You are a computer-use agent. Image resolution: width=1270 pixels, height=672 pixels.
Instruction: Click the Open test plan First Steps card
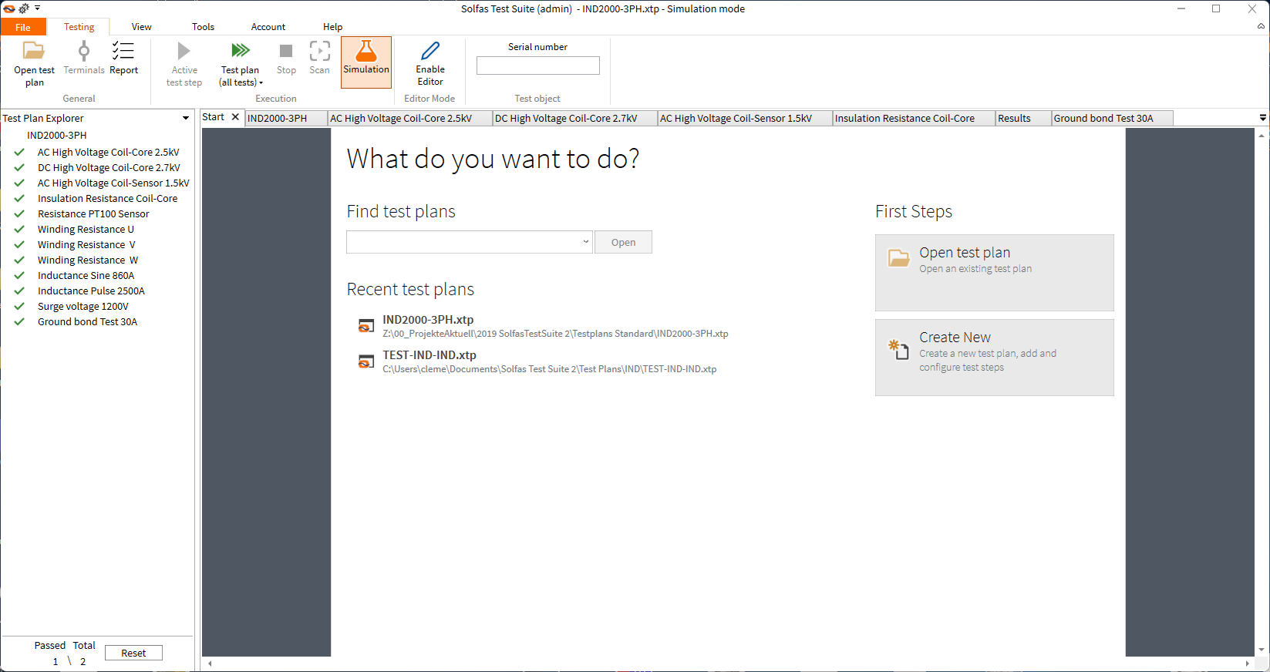[x=995, y=273]
